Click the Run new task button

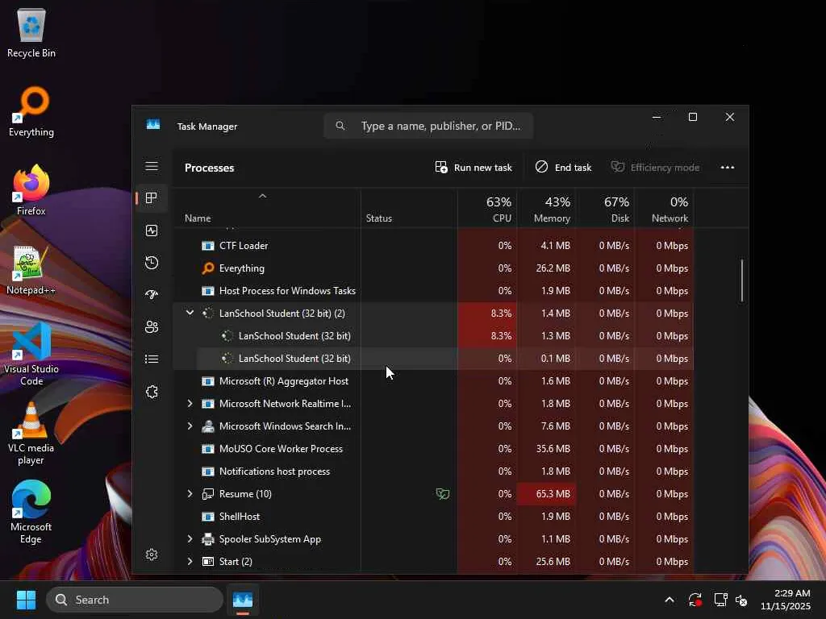pos(473,168)
